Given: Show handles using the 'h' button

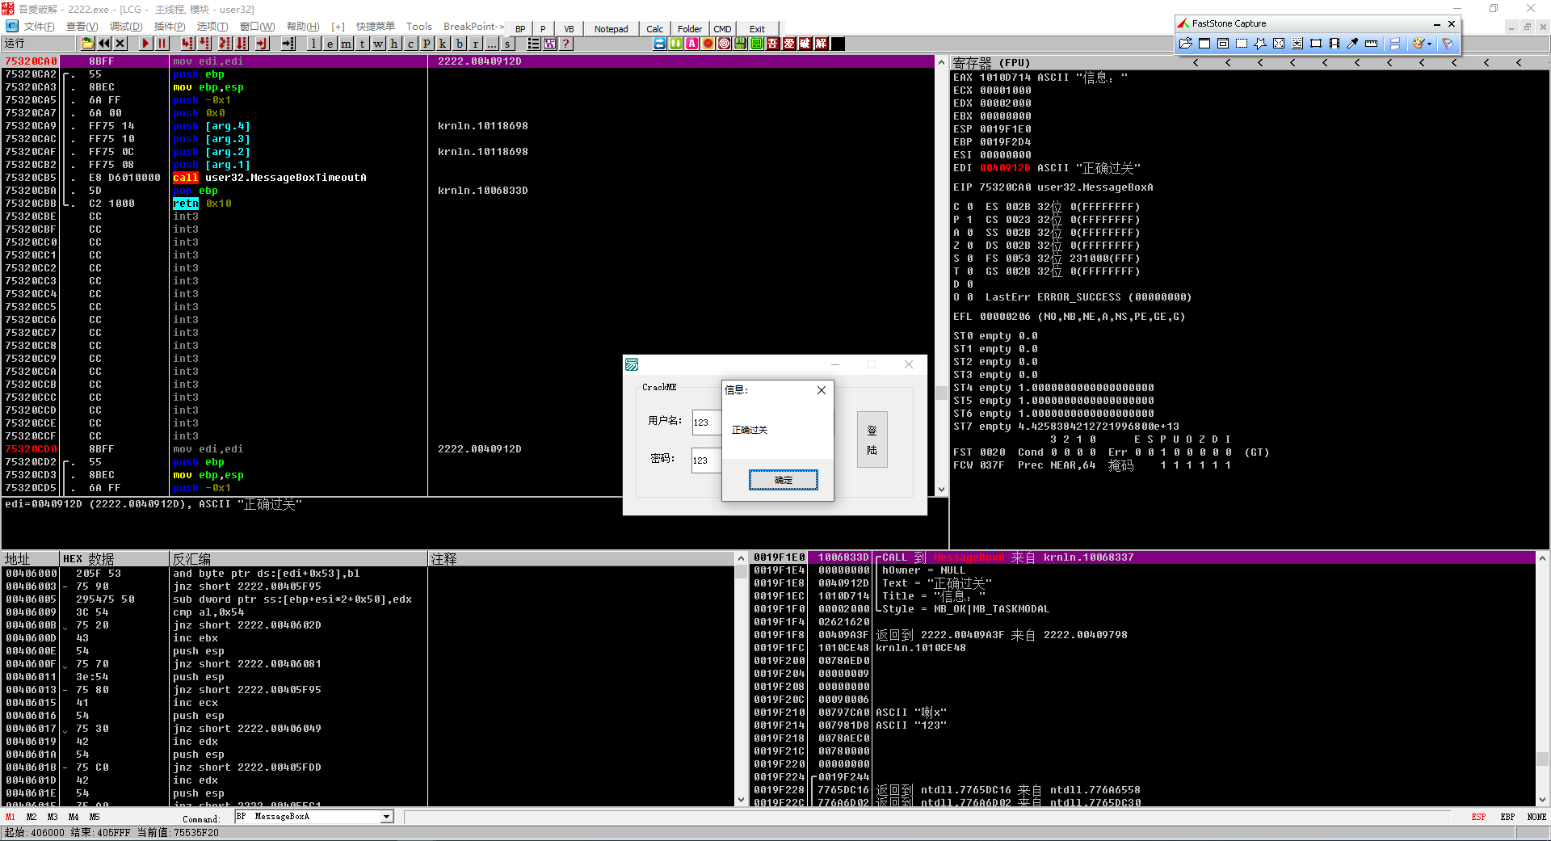Looking at the screenshot, I should click(x=394, y=44).
